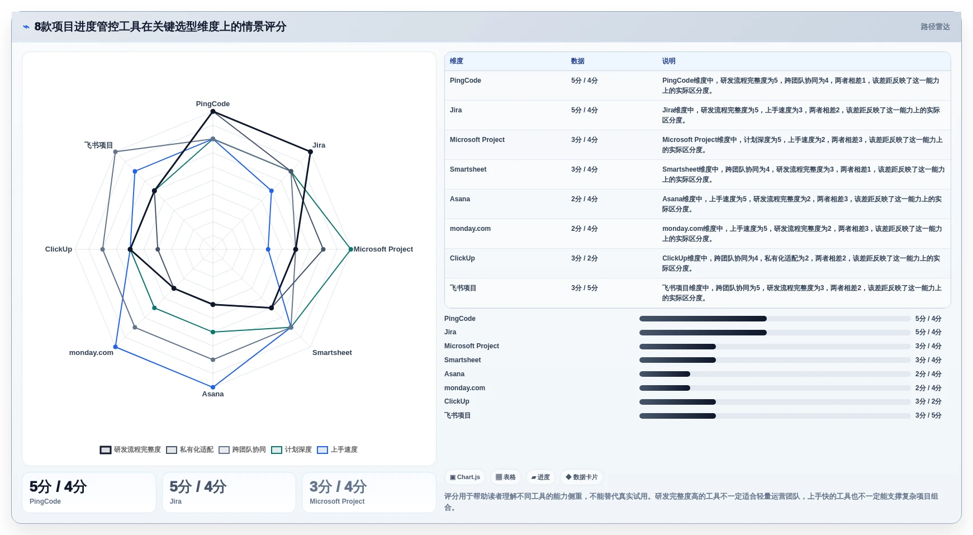Click the Microsoft Project radar axis label

(383, 249)
